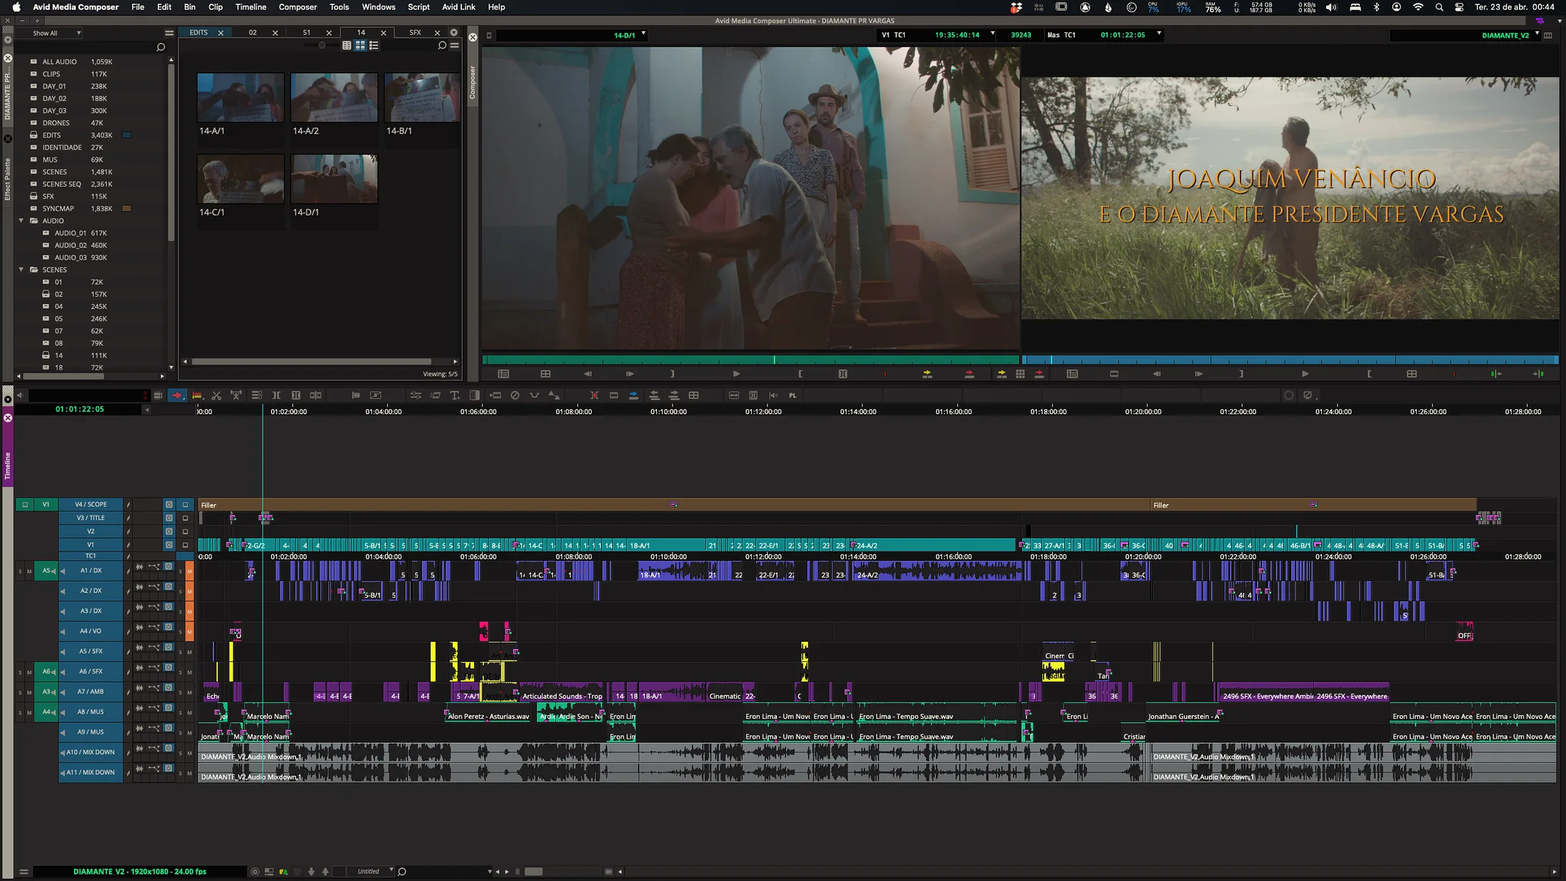This screenshot has height=881, width=1566.
Task: Click macOS volume icon in menu bar
Action: (x=1331, y=7)
